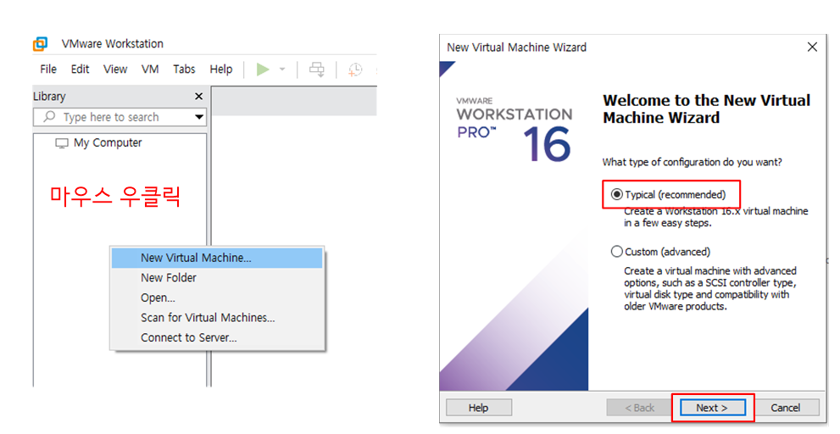Click the Cancel button in wizard
This screenshot has height=434, width=840.
786,408
